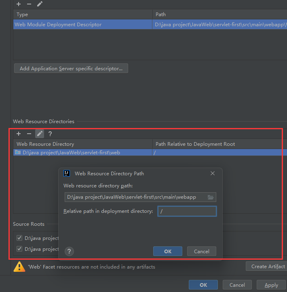
Task: Click the web resource directory path field
Action: [x=135, y=197]
